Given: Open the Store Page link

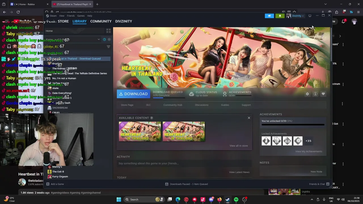Looking at the screenshot, I should coord(127,105).
